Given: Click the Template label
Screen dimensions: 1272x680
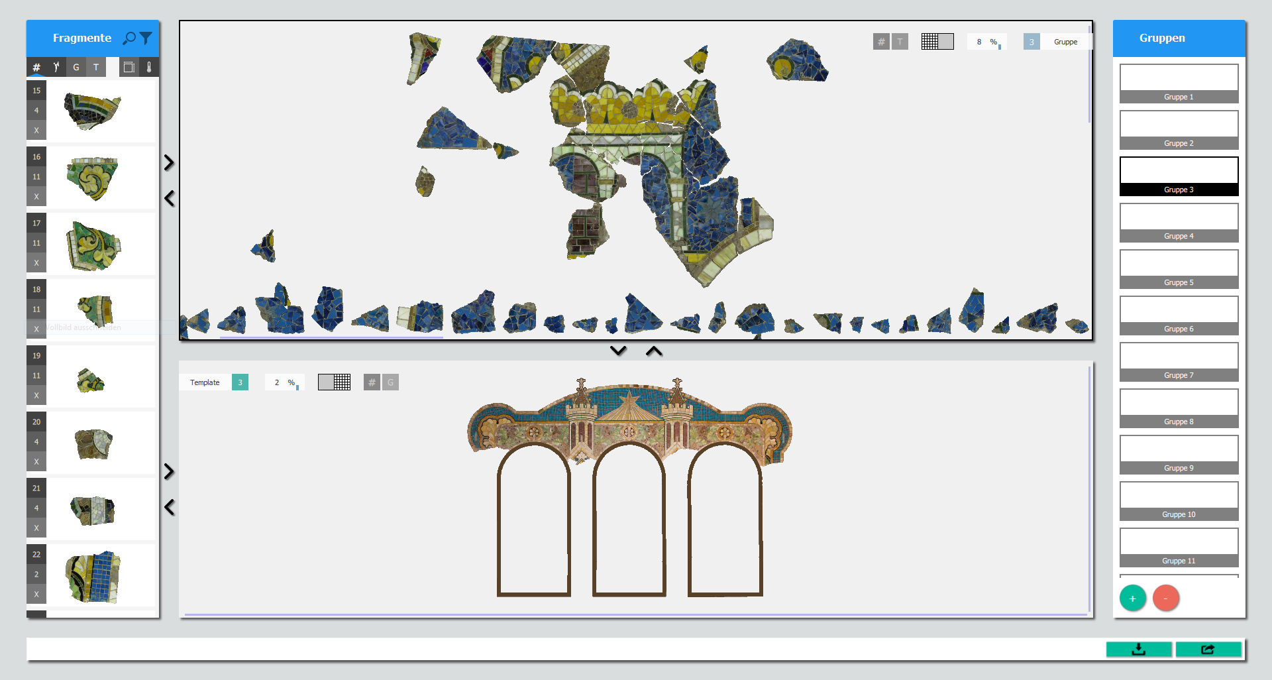Looking at the screenshot, I should pos(205,382).
